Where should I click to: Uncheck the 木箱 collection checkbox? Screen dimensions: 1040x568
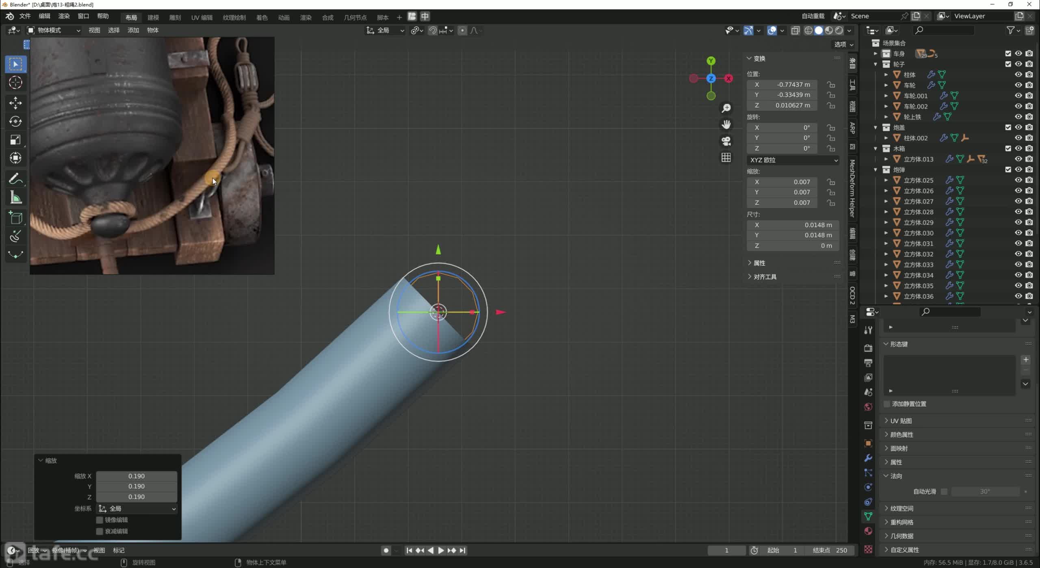1008,149
